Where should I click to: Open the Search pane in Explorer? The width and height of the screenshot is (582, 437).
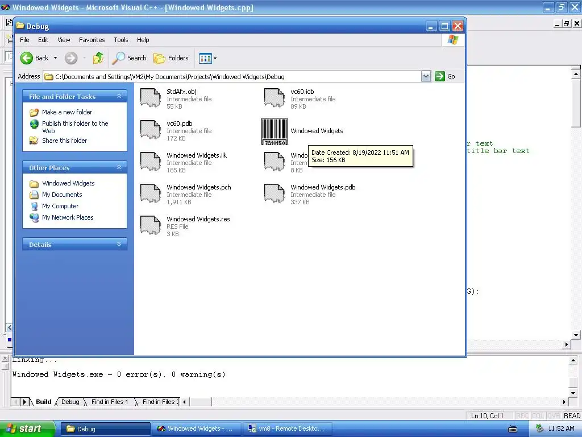pos(130,58)
